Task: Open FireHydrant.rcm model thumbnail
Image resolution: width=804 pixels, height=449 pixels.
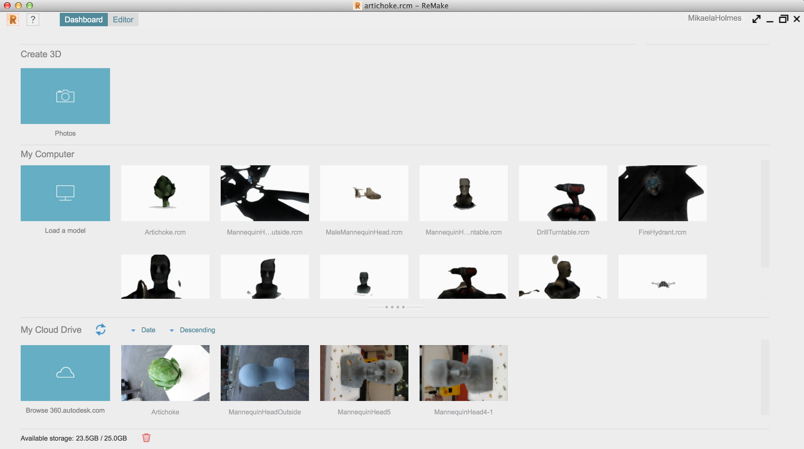Action: click(x=662, y=193)
